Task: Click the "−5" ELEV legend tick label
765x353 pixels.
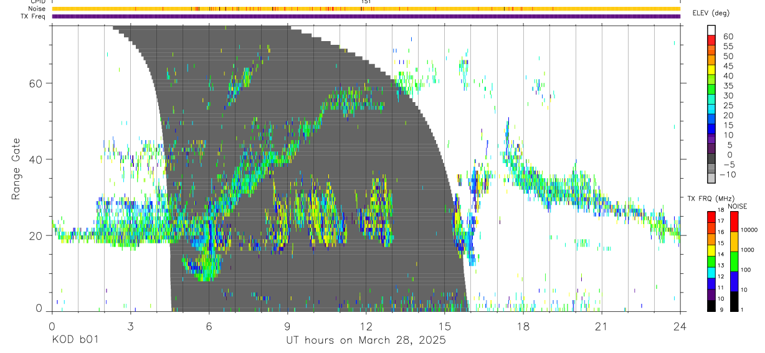Action: tap(729, 165)
